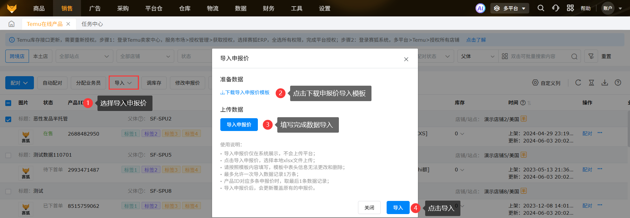The width and height of the screenshot is (630, 218).
Task: Click 父体 help icon for SF-SPU2
Action: pos(141,119)
